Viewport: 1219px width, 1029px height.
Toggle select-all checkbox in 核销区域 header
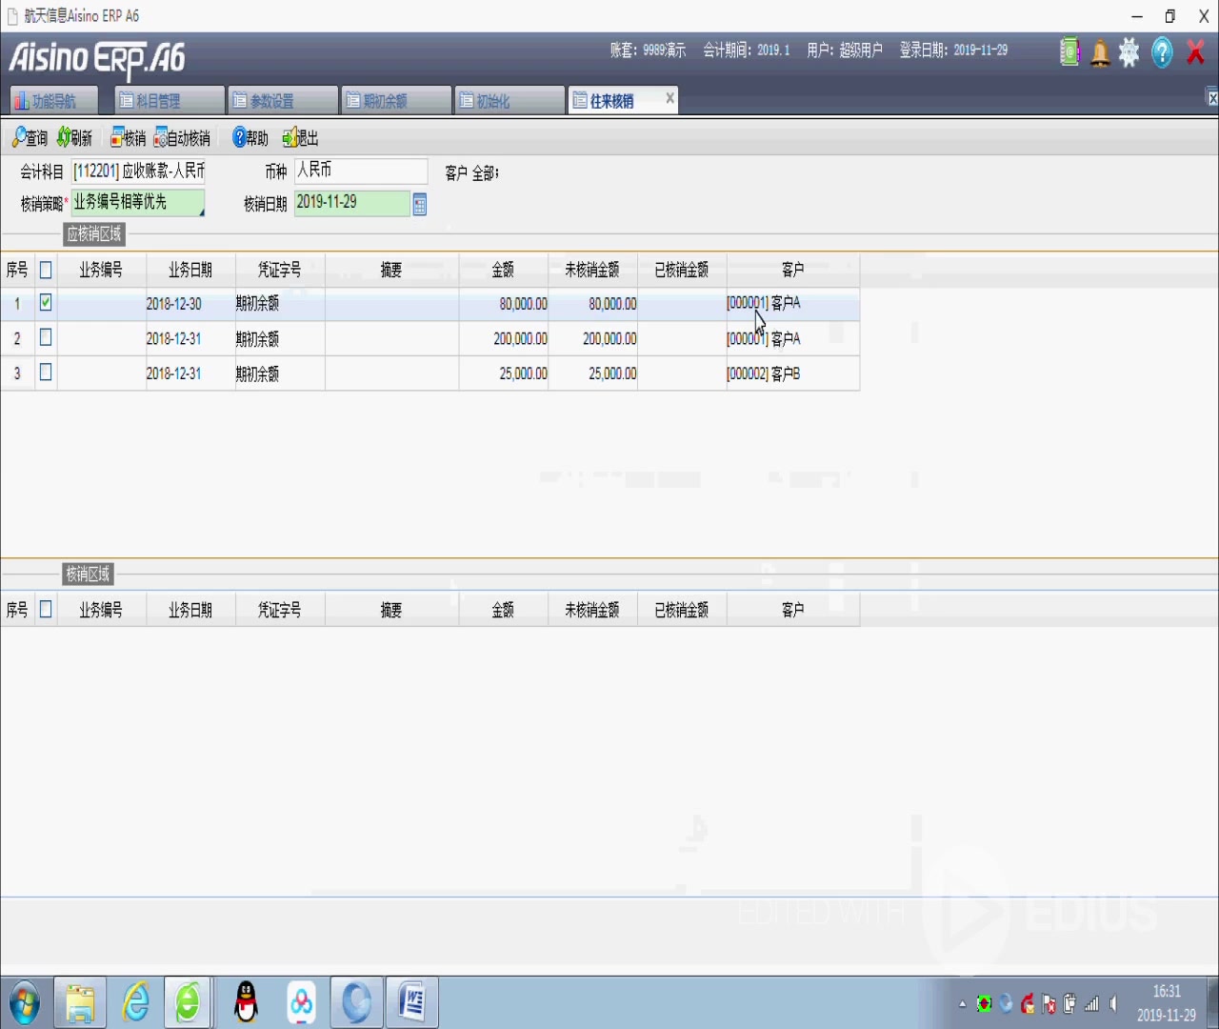click(x=46, y=609)
